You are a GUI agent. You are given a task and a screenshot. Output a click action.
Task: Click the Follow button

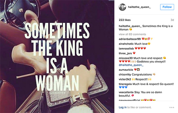[167, 7]
